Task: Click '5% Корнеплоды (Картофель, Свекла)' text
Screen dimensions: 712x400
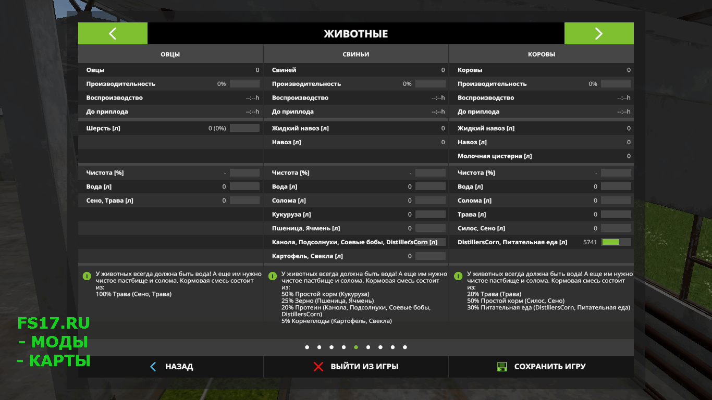Action: (x=337, y=321)
